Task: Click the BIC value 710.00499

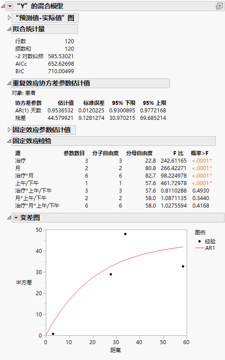Action: (61, 71)
